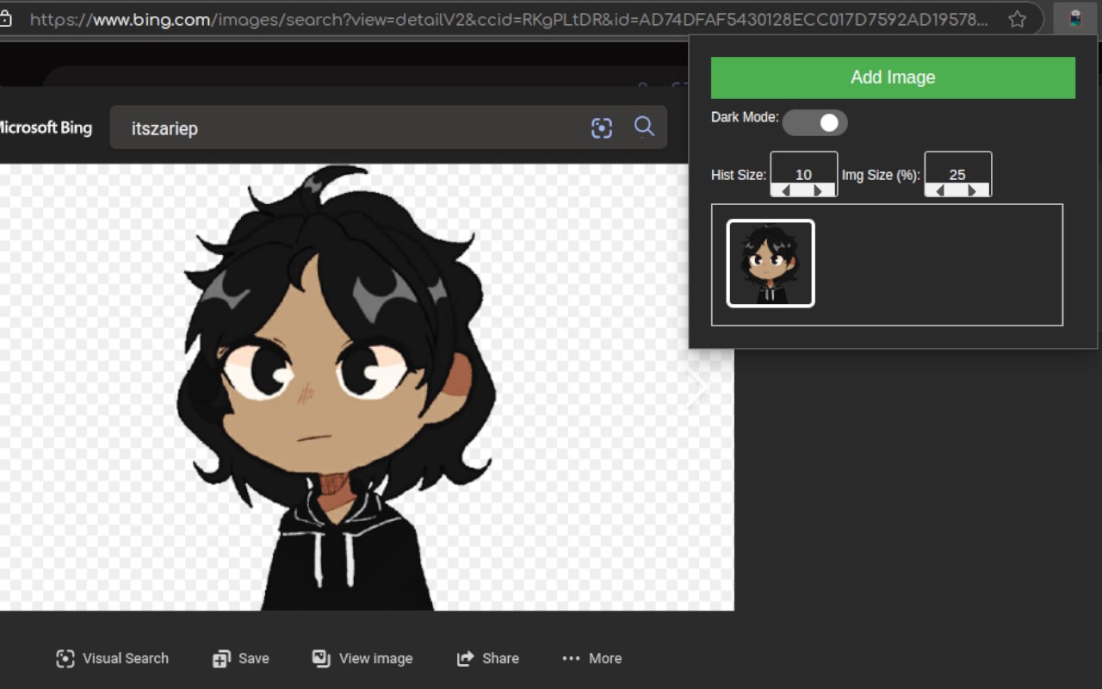This screenshot has height=689, width=1102.
Task: Save the image with Save button
Action: pos(240,659)
